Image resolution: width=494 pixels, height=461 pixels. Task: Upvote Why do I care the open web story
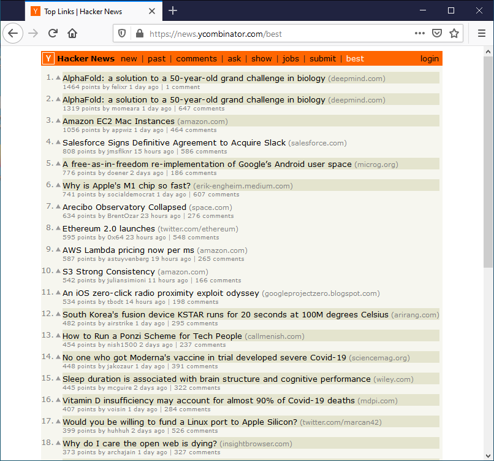(x=58, y=443)
